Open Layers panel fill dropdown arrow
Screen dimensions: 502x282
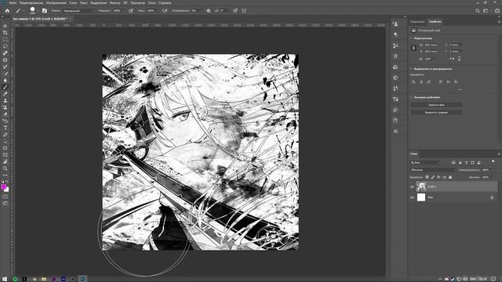[x=493, y=177]
